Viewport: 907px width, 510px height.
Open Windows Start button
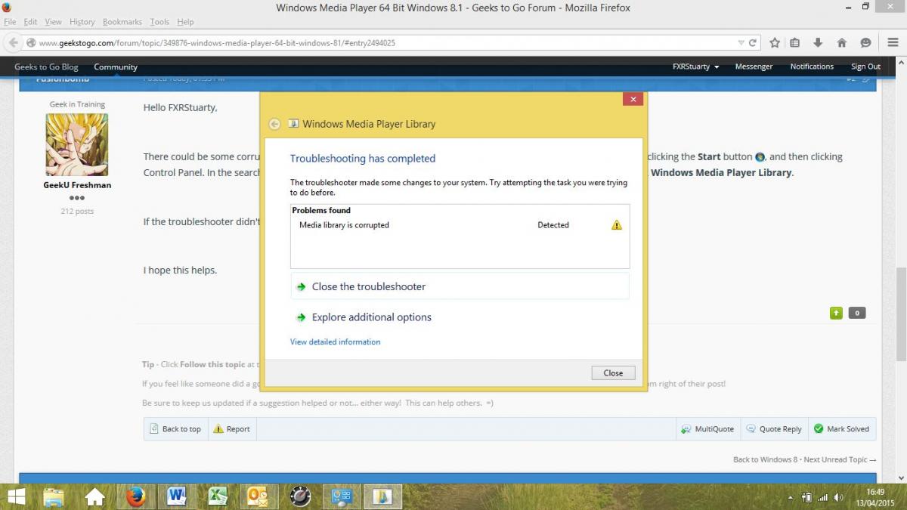16,496
